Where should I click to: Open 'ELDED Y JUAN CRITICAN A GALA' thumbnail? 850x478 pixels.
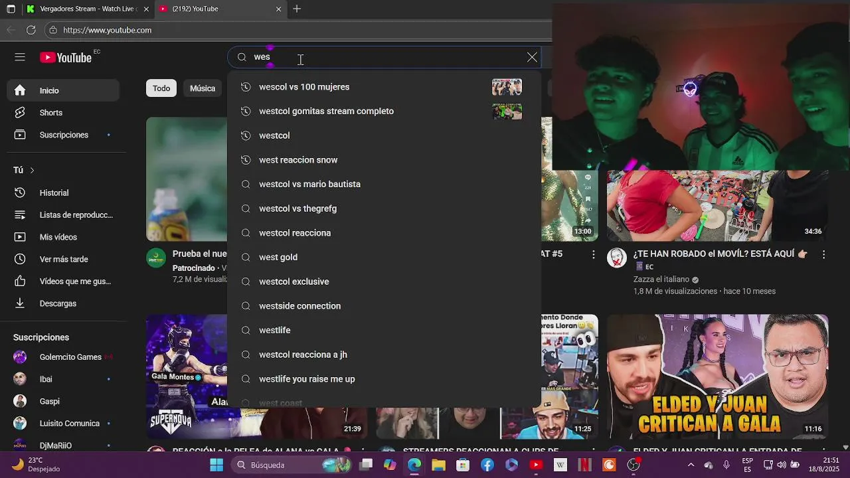(x=717, y=376)
